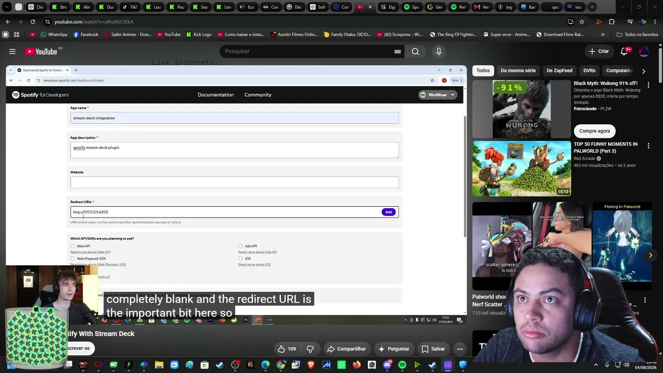Start voice search with the microphone
This screenshot has height=373, width=663.
point(439,51)
